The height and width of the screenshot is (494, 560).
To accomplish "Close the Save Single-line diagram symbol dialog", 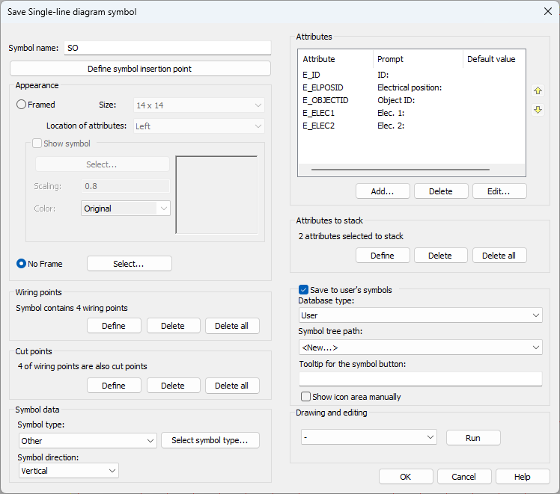I will click(546, 11).
